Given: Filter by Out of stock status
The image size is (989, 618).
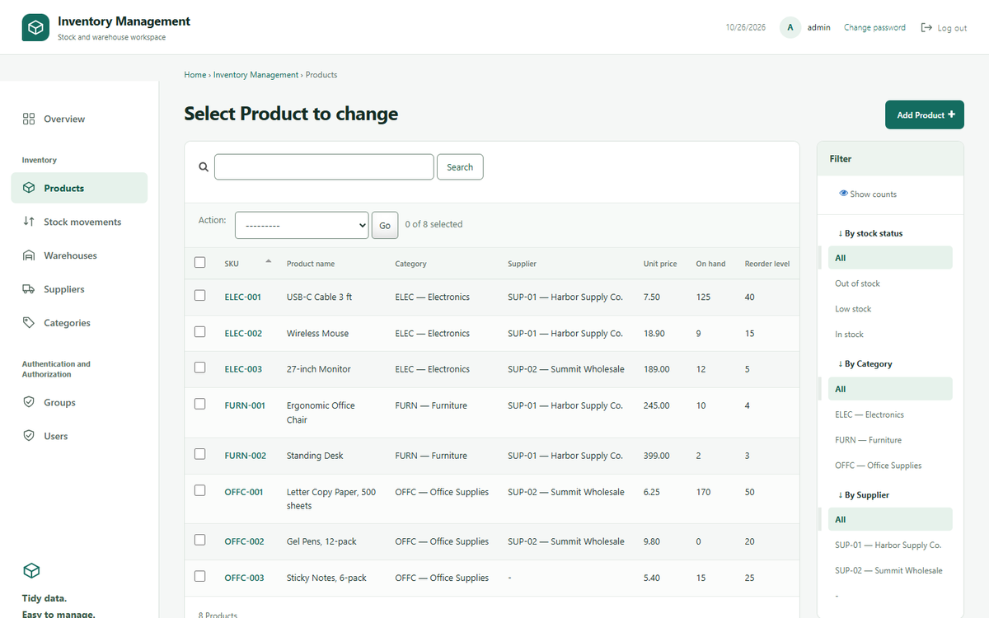Looking at the screenshot, I should click(857, 283).
